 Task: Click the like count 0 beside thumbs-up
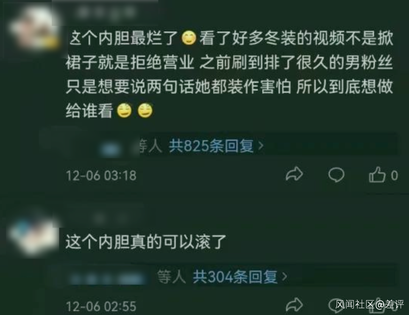tap(394, 175)
